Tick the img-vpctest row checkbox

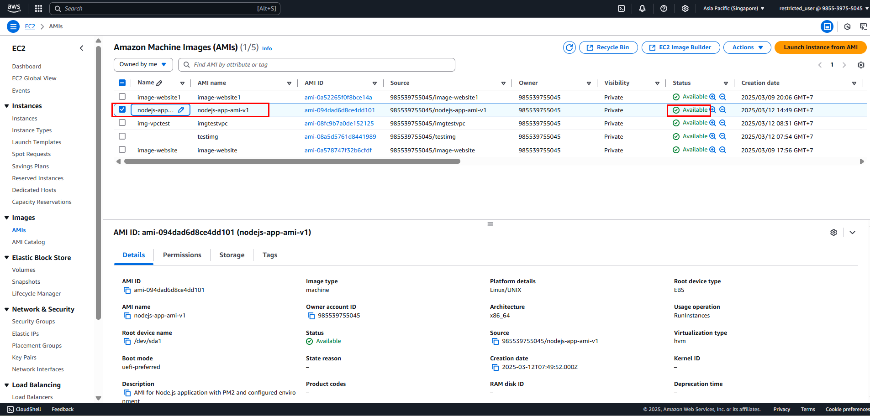pos(122,123)
